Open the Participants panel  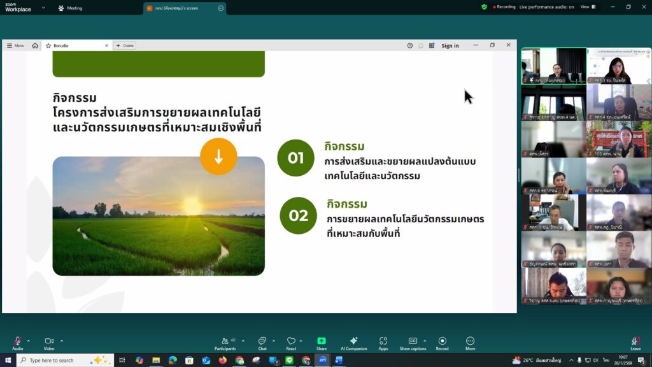[x=225, y=342]
